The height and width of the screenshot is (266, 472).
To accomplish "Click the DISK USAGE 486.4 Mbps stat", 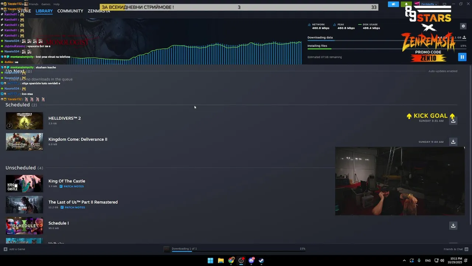I will [x=369, y=26].
